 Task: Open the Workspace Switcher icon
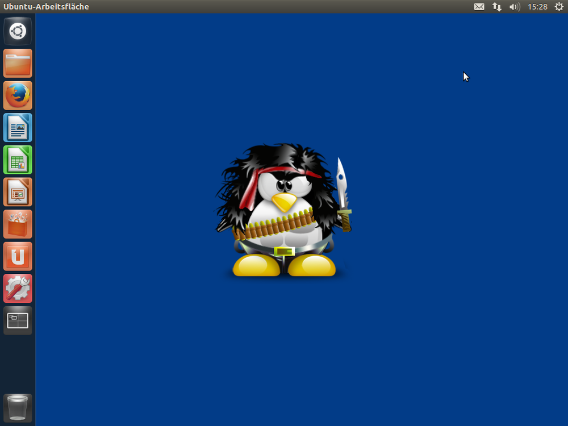pos(18,320)
